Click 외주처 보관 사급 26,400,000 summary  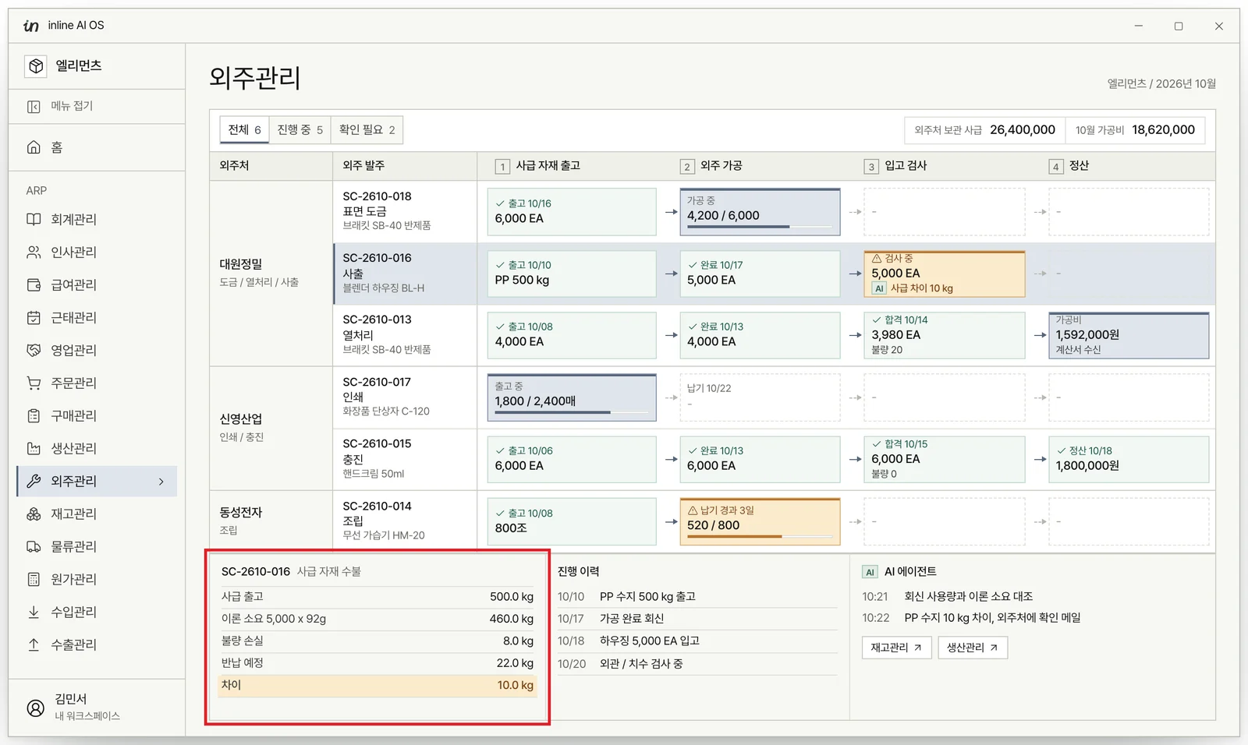click(984, 130)
